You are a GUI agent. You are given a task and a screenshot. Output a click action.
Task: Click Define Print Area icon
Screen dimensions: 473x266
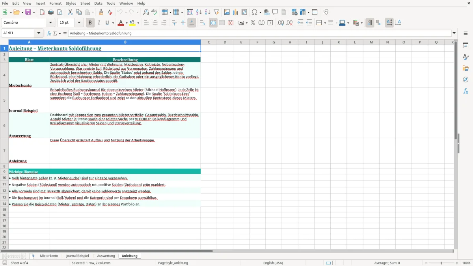pyautogui.click(x=294, y=12)
